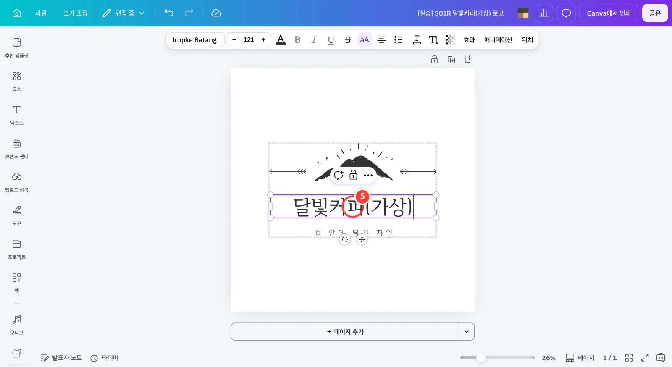Open the comments speech bubble
The image size is (672, 367).
566,13
